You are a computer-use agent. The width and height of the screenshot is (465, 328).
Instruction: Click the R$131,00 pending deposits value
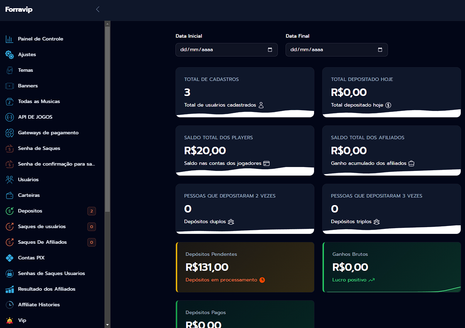click(x=207, y=267)
